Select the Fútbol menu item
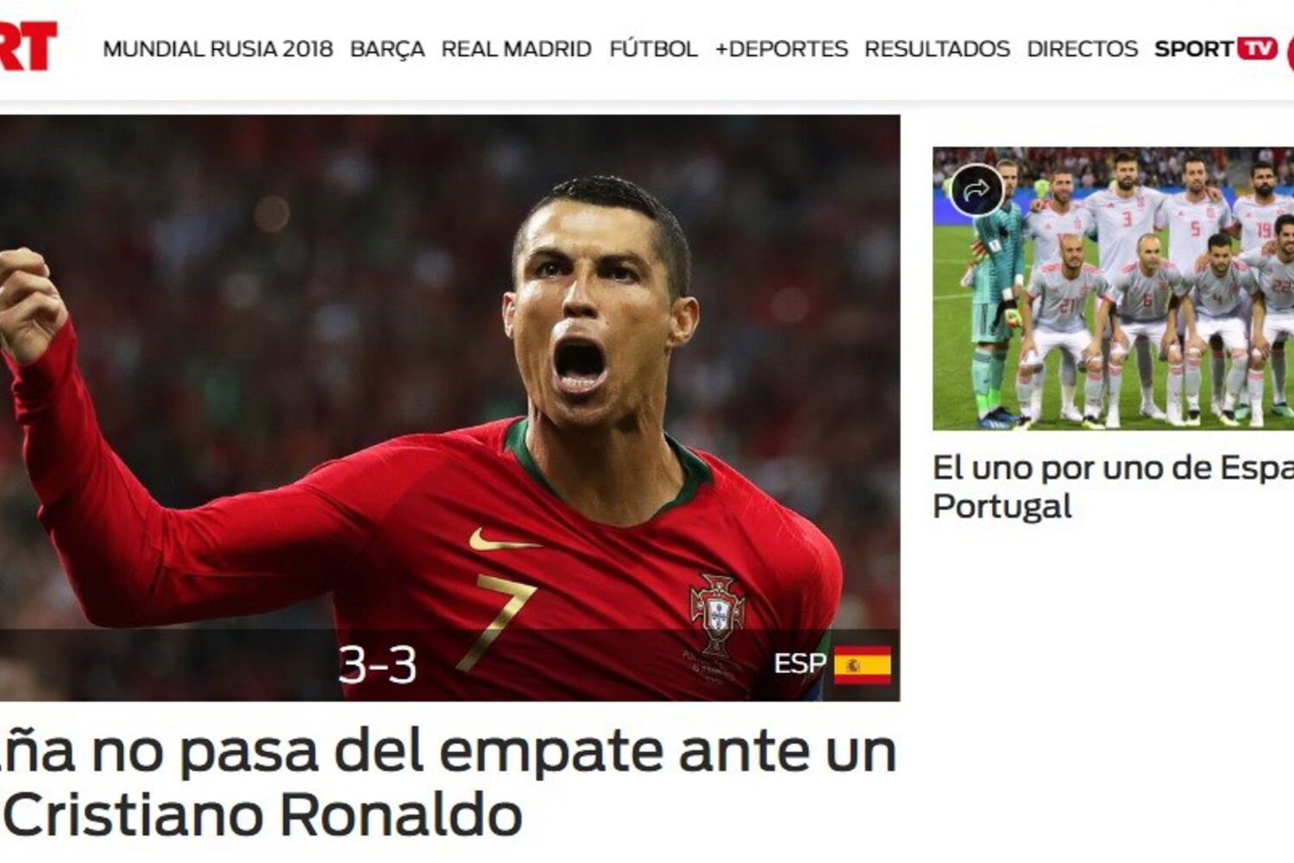Screen dimensions: 1294x863 coord(653,49)
